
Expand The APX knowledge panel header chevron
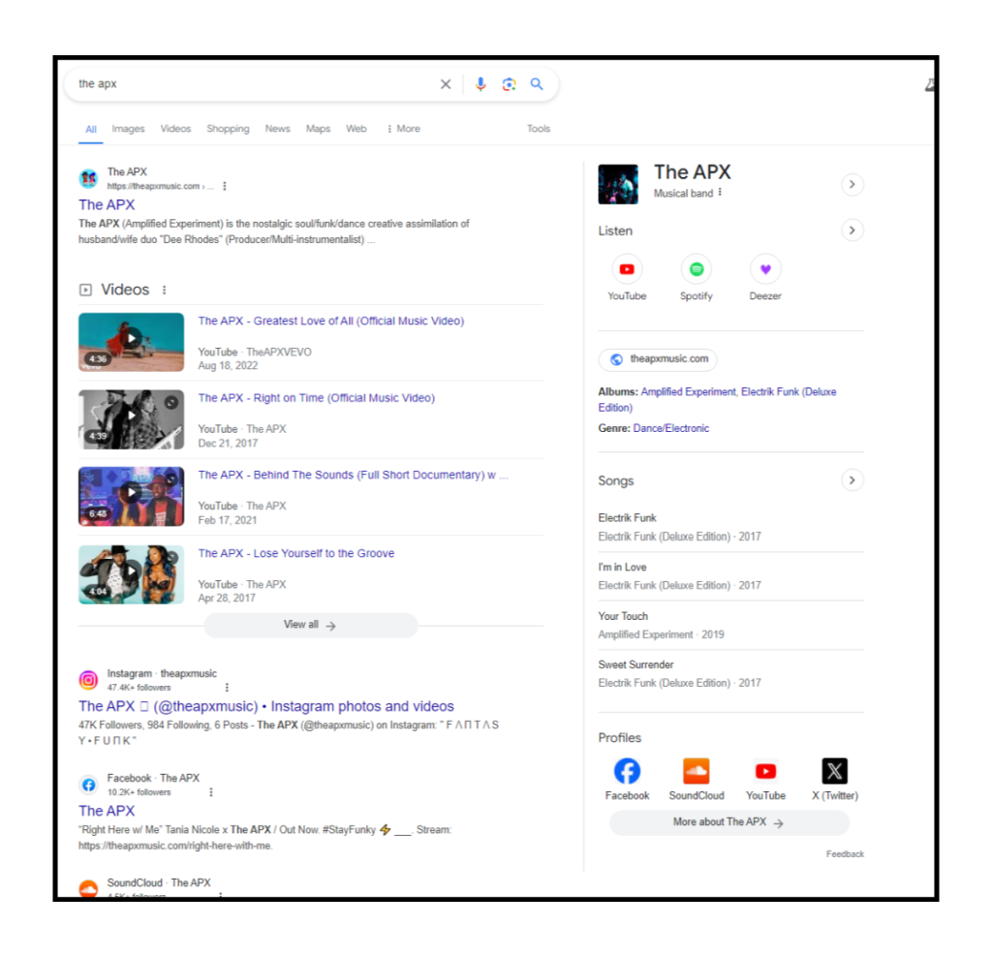852,184
